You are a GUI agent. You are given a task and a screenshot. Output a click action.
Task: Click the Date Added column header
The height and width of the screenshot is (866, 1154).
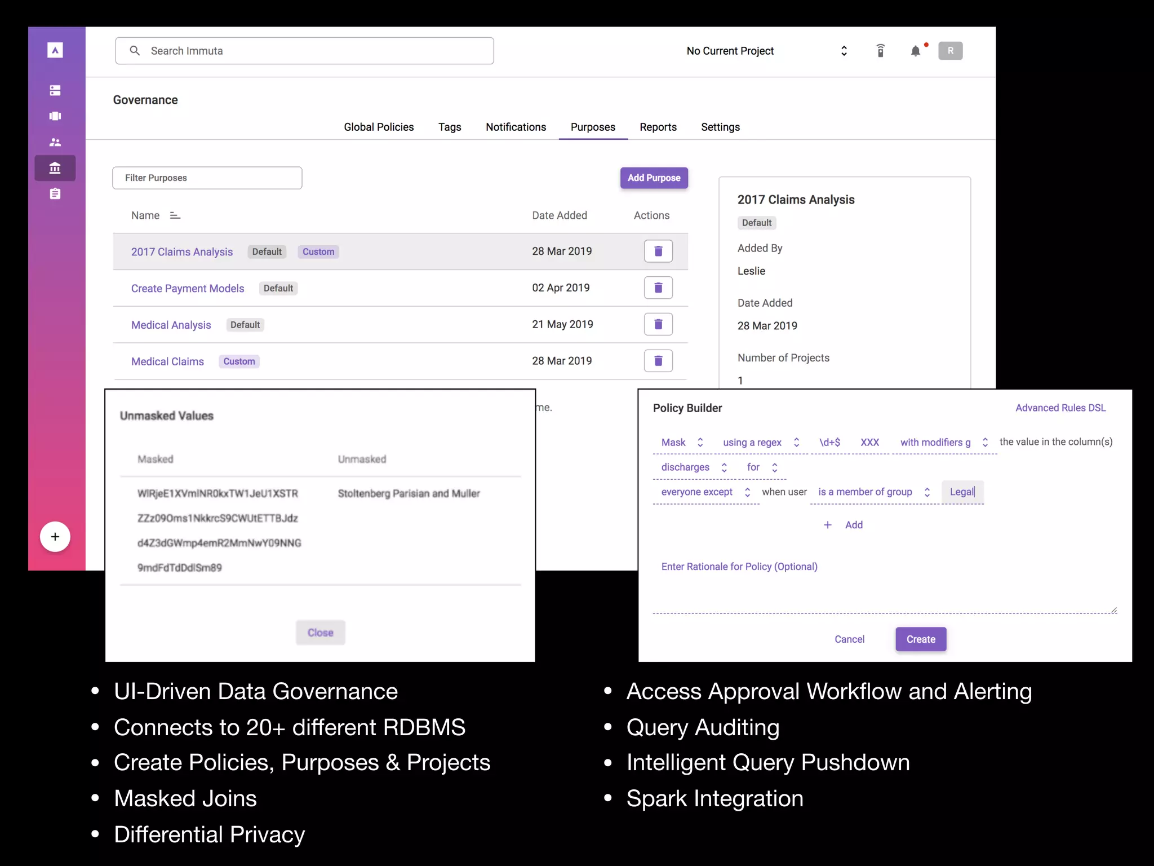(x=560, y=216)
